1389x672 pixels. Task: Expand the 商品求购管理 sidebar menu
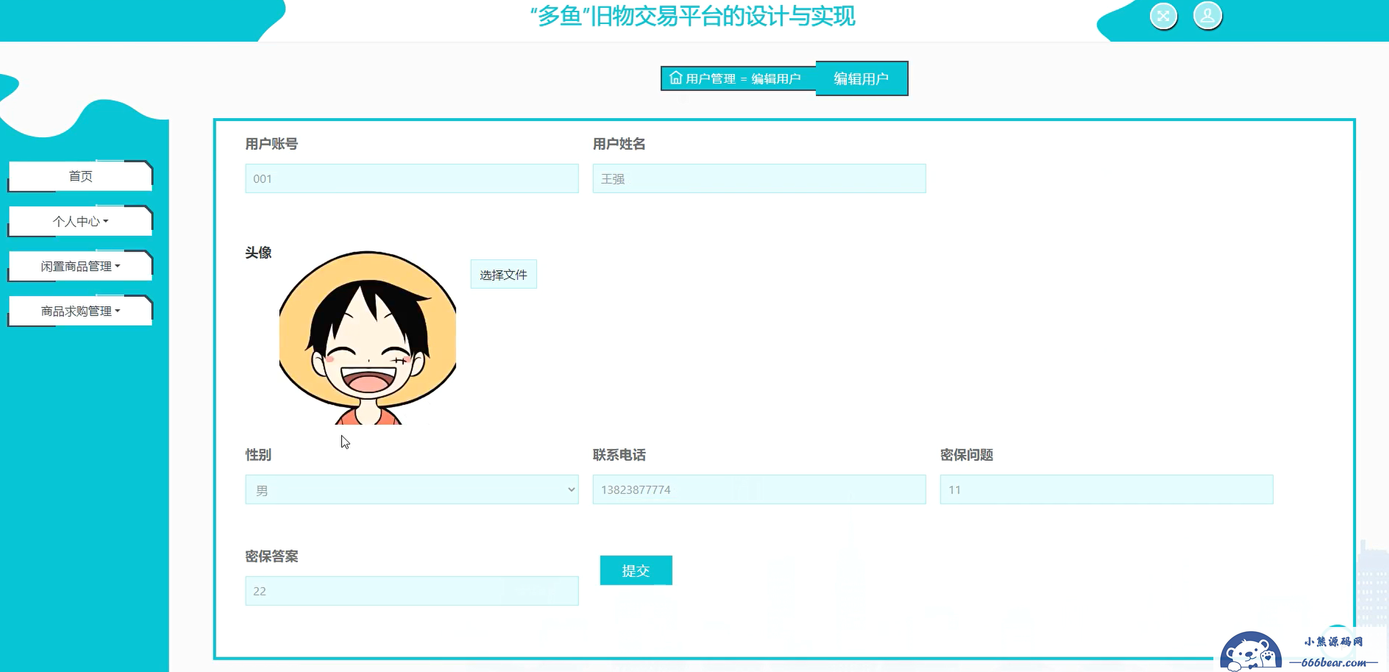point(80,311)
